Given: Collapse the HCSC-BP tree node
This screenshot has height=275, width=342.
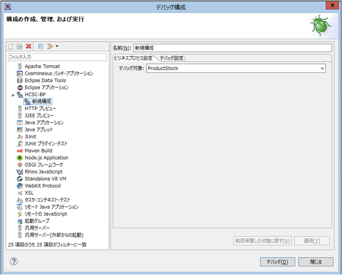Looking at the screenshot, I should click(13, 95).
